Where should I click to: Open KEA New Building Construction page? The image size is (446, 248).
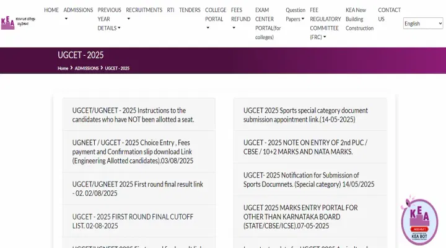pyautogui.click(x=359, y=19)
